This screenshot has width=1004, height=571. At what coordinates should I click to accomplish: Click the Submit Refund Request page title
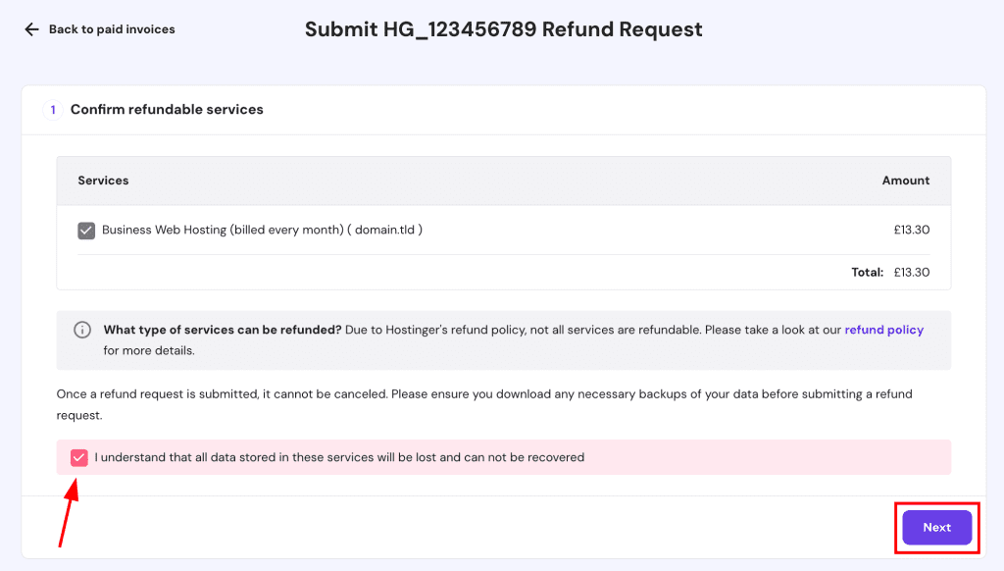[x=503, y=29]
